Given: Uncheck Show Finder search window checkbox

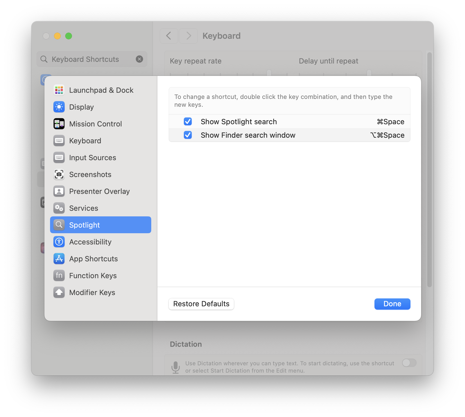Looking at the screenshot, I should click(188, 135).
